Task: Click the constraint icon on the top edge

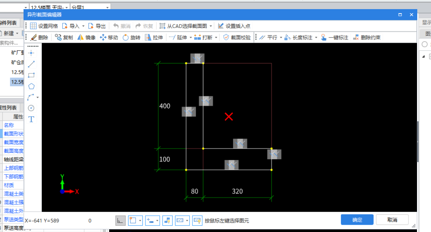Action: tap(197, 58)
